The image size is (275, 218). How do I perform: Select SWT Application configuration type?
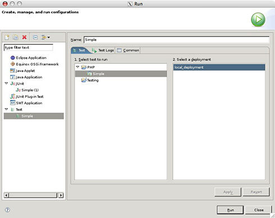click(x=29, y=103)
